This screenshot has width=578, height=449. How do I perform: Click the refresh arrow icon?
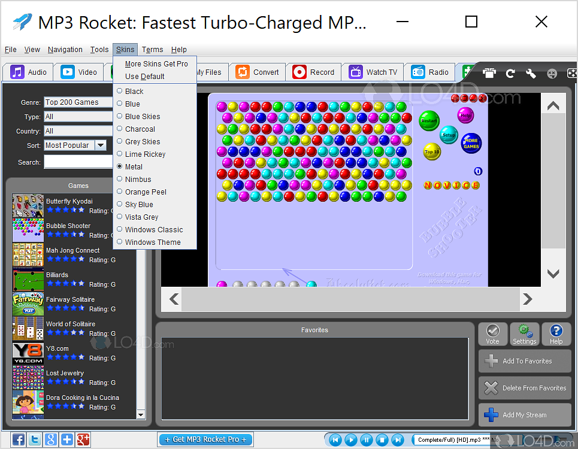510,73
